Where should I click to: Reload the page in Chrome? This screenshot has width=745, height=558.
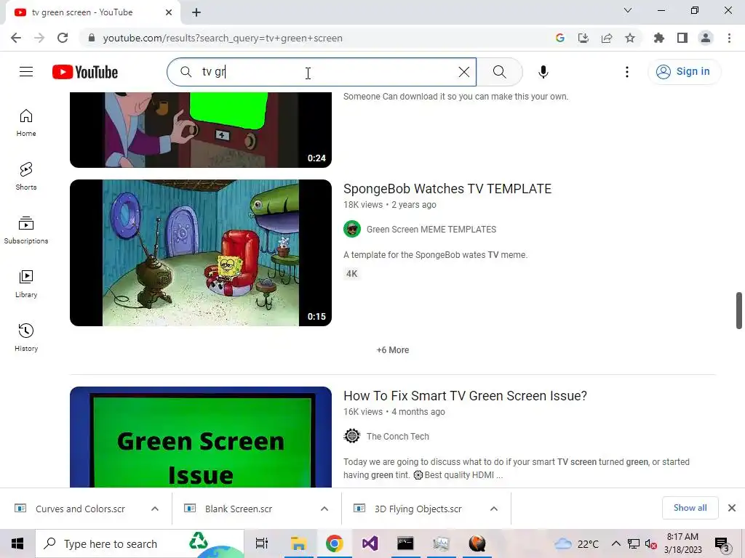(63, 38)
